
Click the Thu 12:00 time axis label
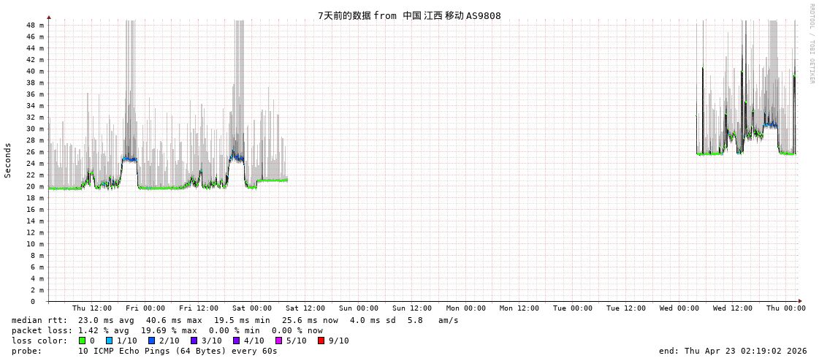tap(92, 308)
